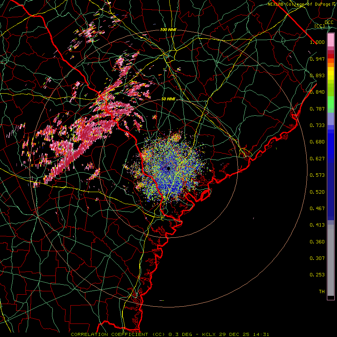Click the 1.000 value on the scale
Viewport: 337px width, 337px height.
pyautogui.click(x=317, y=42)
